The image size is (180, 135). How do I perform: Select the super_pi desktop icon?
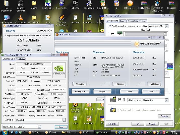coord(48,5)
